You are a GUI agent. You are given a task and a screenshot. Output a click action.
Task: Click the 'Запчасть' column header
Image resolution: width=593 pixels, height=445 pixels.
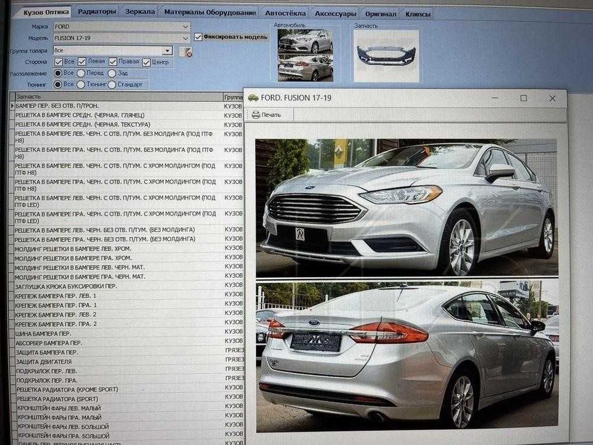coord(119,97)
